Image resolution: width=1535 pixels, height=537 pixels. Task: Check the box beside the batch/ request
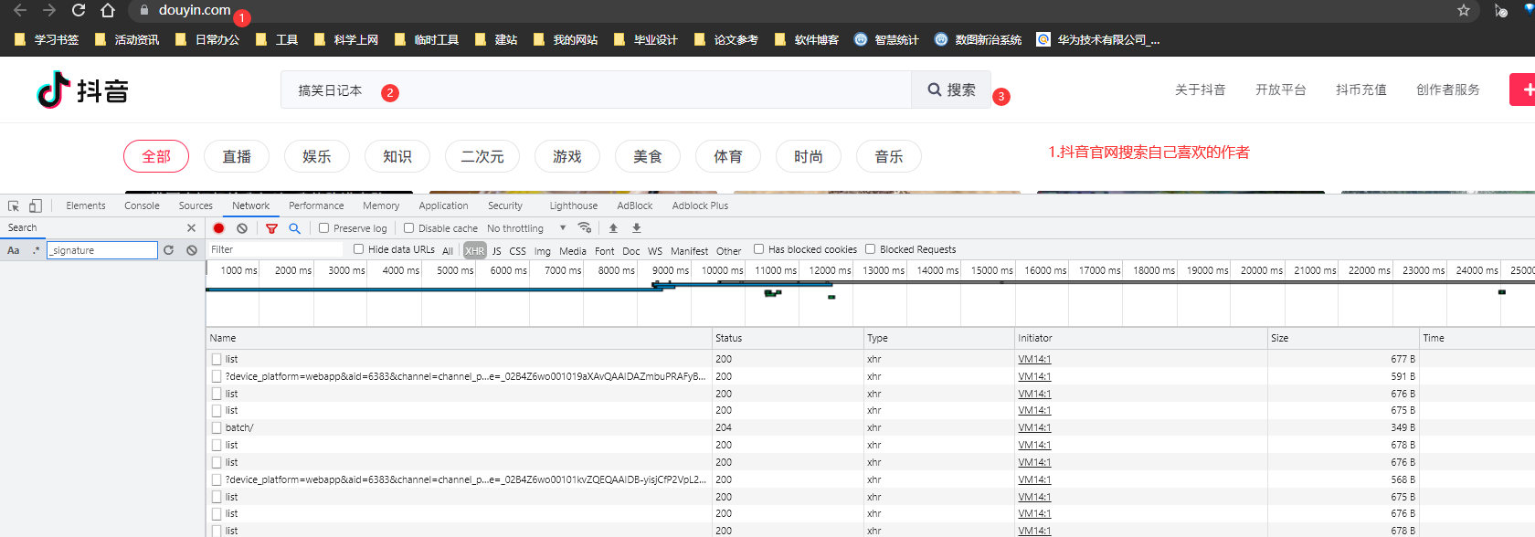coord(217,427)
